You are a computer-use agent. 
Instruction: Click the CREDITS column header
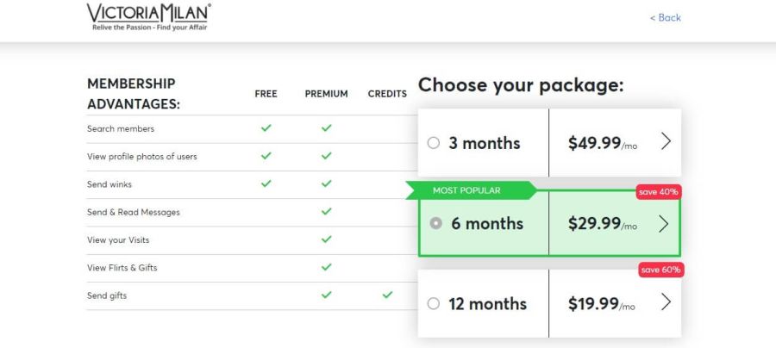point(387,94)
